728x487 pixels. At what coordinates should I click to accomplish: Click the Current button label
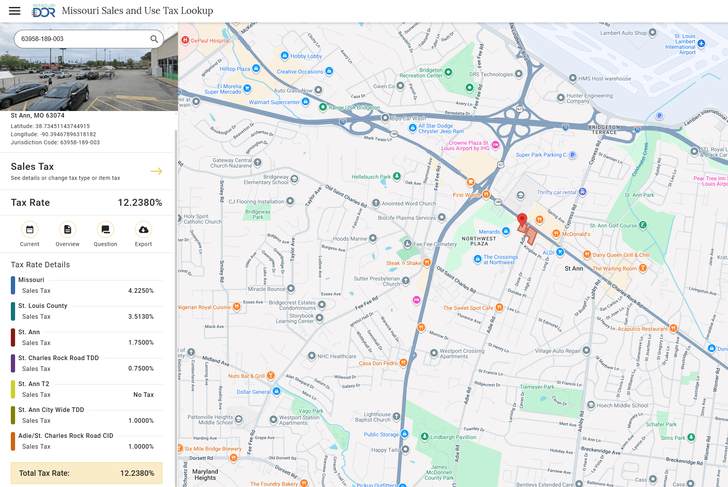(x=30, y=244)
